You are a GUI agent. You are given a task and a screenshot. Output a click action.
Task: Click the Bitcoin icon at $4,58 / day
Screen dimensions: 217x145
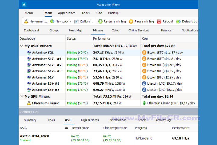(x=144, y=65)
